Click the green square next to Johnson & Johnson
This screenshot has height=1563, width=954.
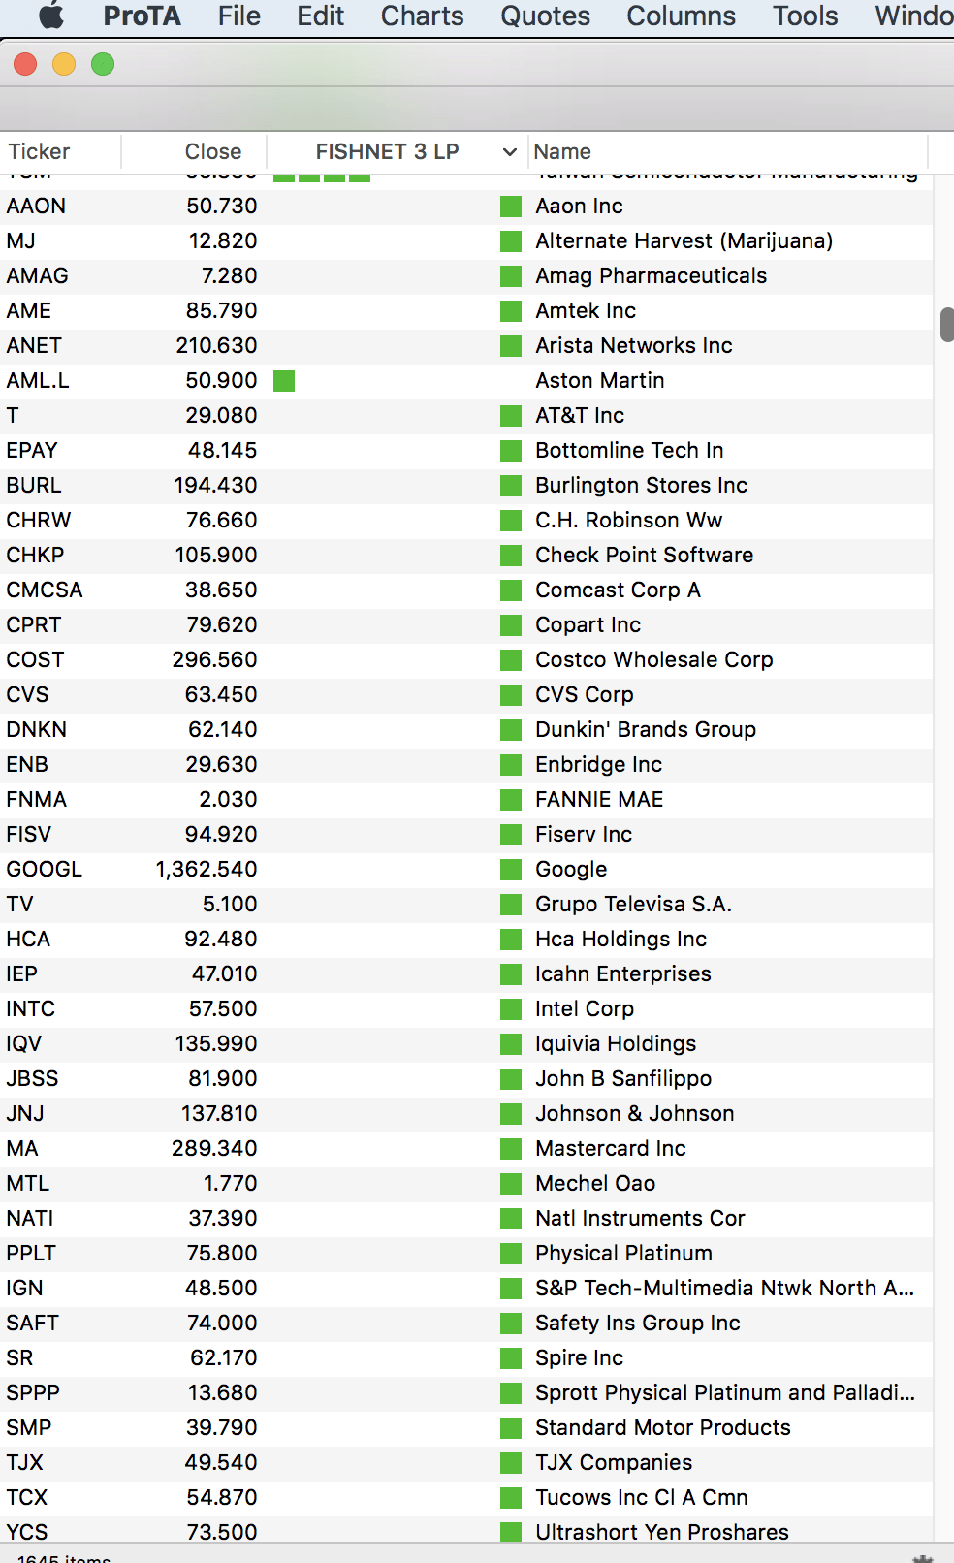pos(511,1114)
